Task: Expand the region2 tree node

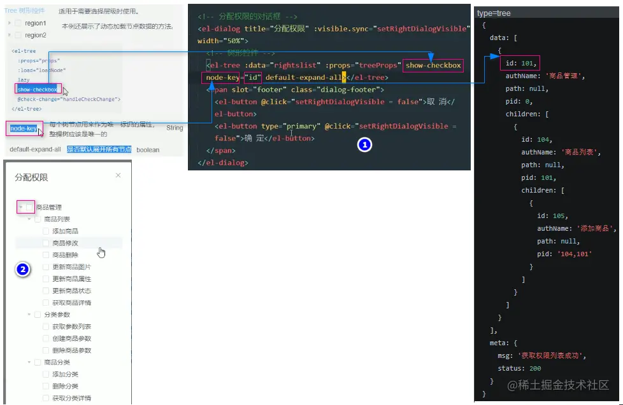Action: [10, 35]
